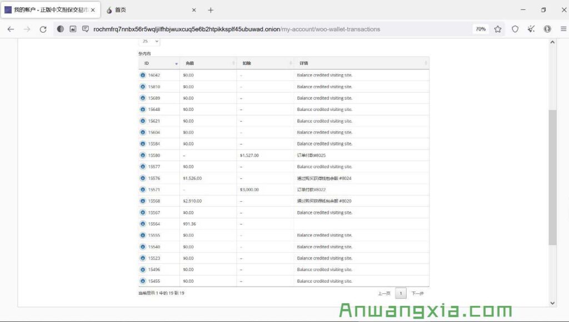
Task: Click the $91.36 credit amount
Action: 189,224
